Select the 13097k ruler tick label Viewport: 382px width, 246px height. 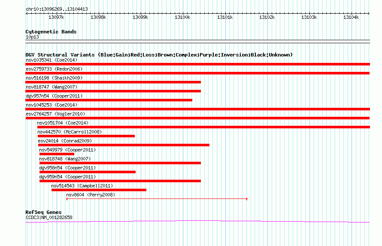pos(56,17)
